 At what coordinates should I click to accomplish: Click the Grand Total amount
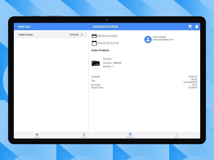tap(193, 87)
